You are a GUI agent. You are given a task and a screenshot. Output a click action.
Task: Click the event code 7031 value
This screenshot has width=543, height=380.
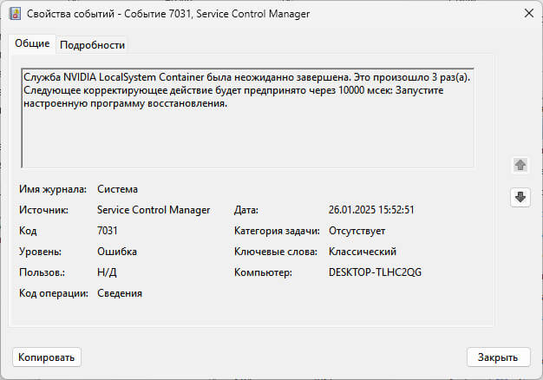pos(108,231)
